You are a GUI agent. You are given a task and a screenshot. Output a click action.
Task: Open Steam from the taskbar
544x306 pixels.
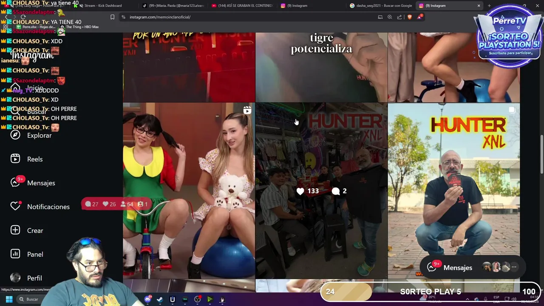[160, 299]
